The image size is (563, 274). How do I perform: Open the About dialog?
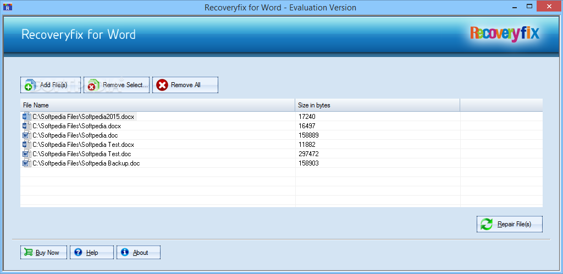[138, 253]
